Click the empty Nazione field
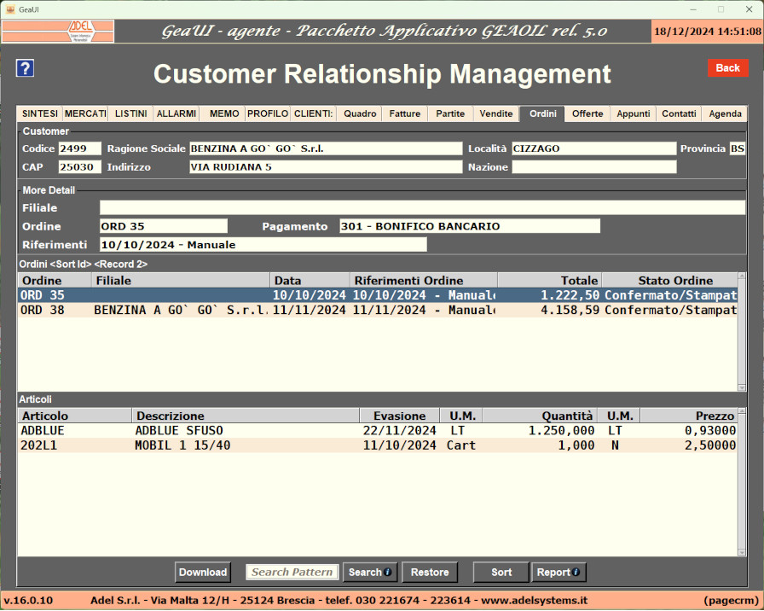The width and height of the screenshot is (764, 611). tap(594, 167)
